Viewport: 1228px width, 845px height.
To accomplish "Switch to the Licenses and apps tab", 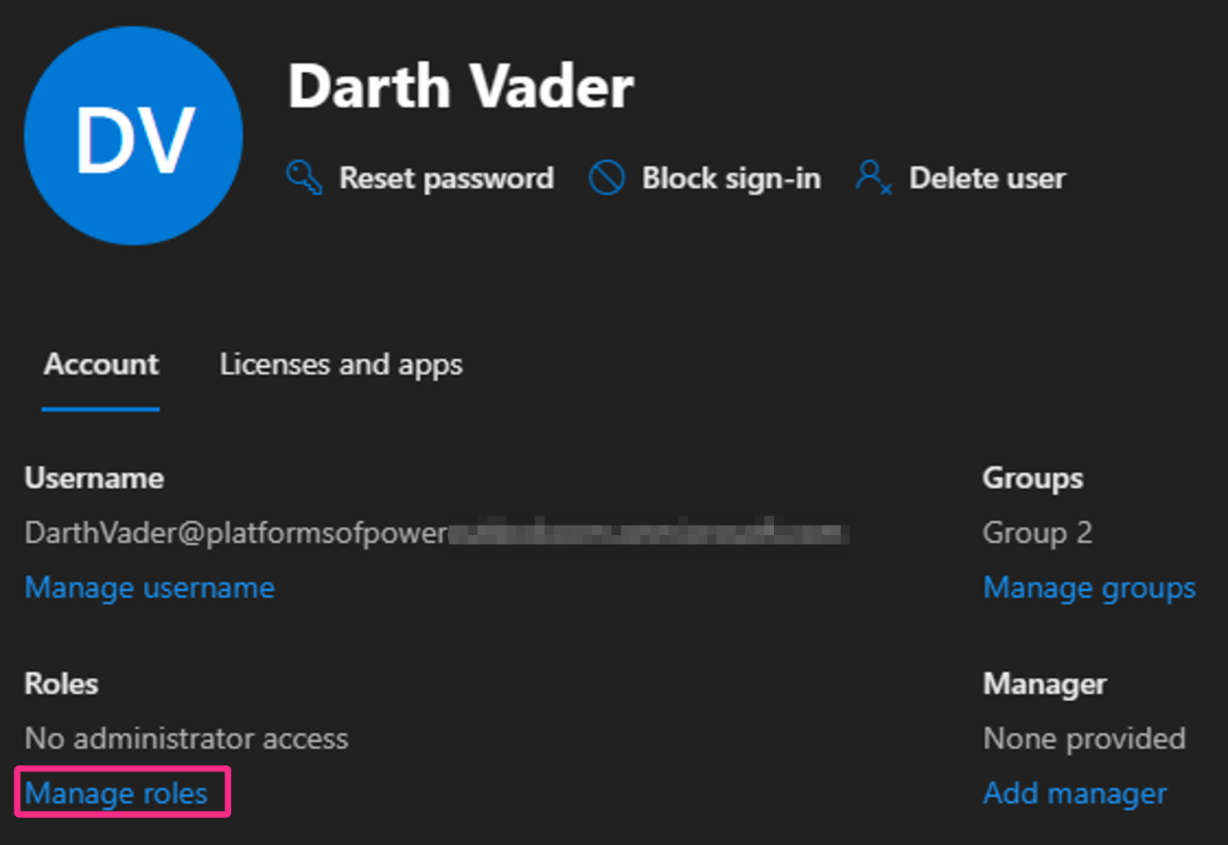I will click(x=341, y=365).
